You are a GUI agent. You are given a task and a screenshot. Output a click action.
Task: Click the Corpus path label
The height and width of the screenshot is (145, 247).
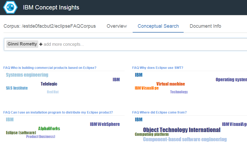[x=50, y=26]
